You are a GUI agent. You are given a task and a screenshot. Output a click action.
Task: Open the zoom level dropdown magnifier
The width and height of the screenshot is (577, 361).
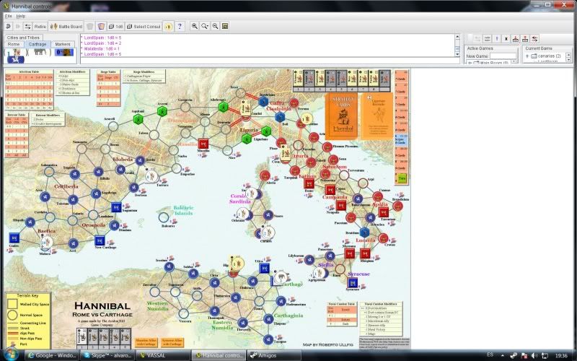pyautogui.click(x=205, y=26)
